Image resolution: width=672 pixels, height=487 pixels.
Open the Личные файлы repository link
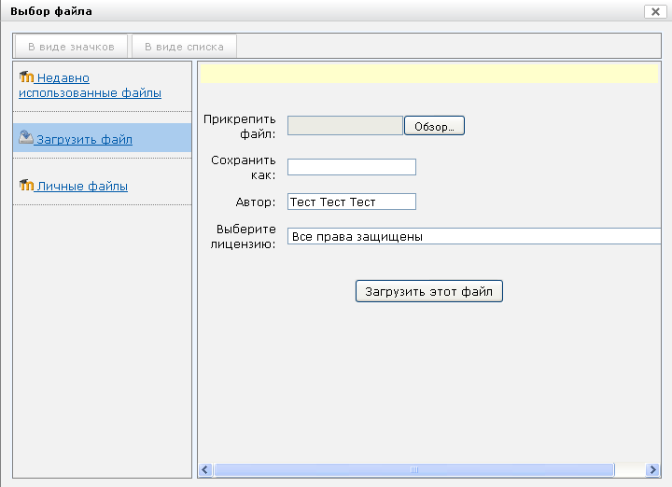pos(82,186)
